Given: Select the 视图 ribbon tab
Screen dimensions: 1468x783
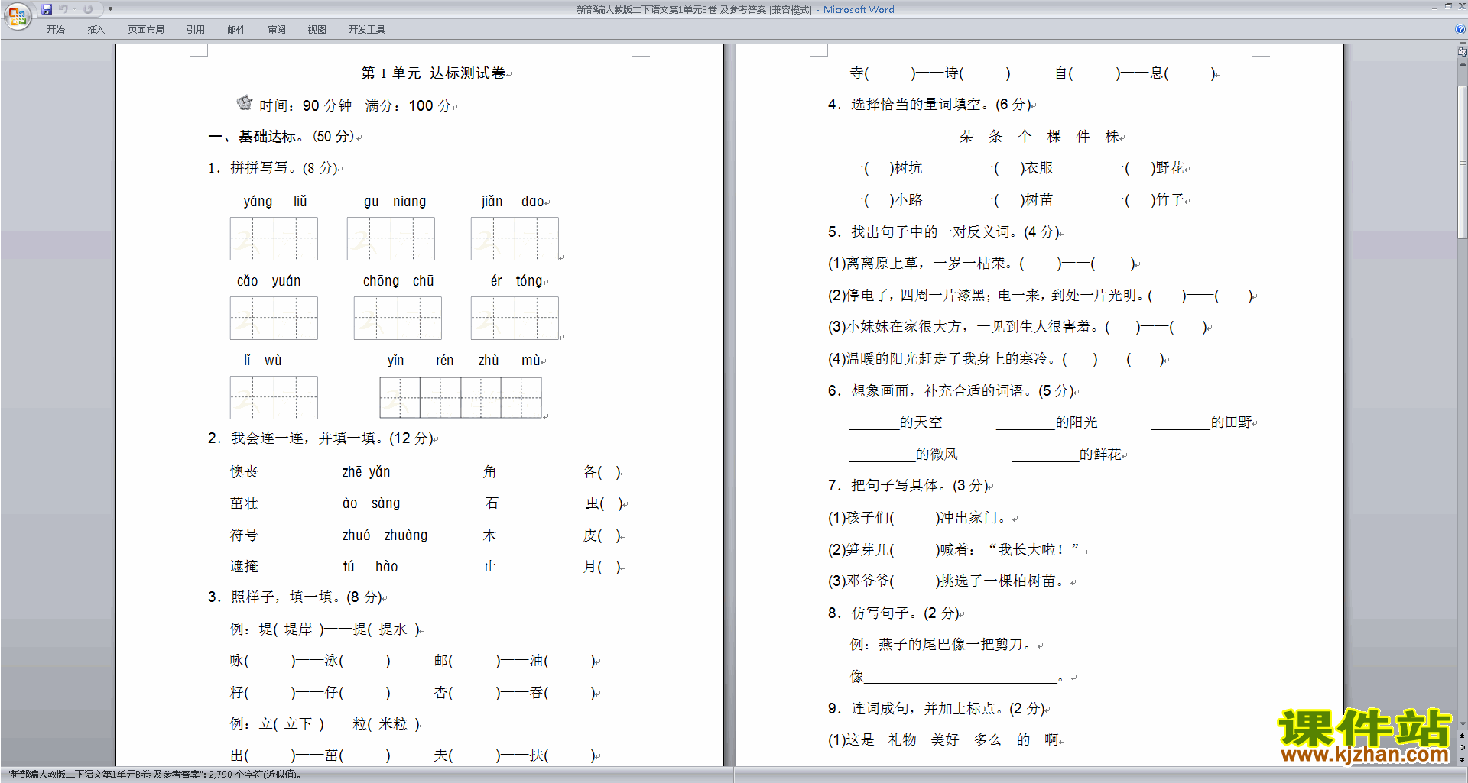Looking at the screenshot, I should tap(317, 30).
